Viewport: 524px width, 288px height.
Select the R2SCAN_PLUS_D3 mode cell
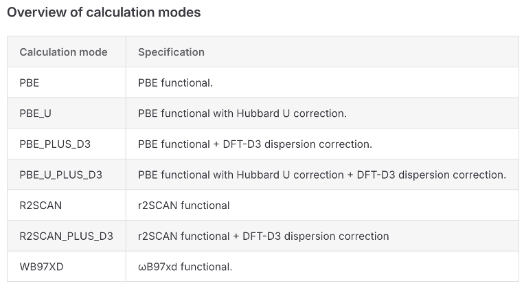[x=66, y=236]
